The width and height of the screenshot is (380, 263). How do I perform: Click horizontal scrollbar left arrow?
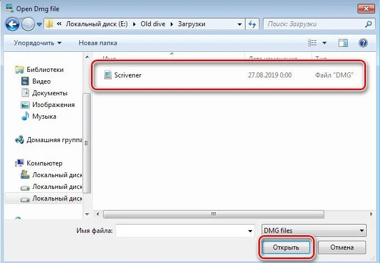pyautogui.click(x=98, y=214)
